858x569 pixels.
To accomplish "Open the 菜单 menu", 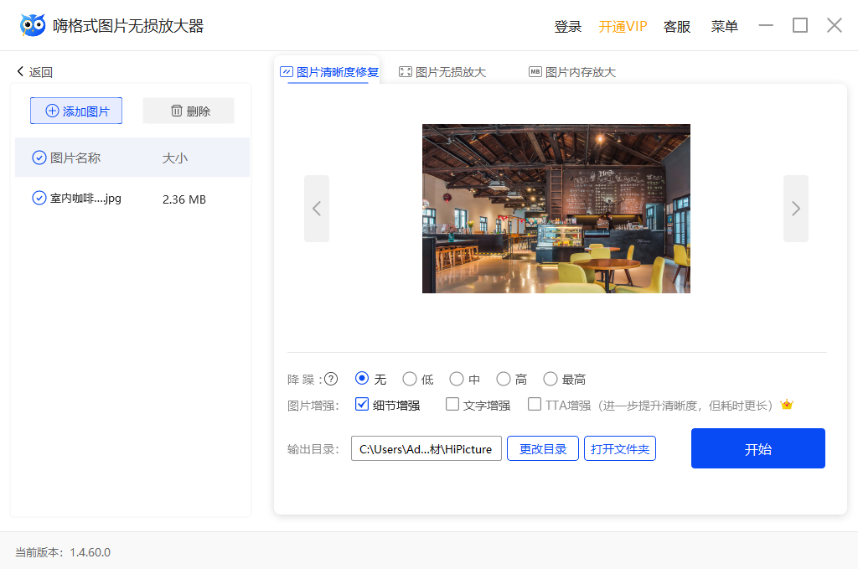I will click(724, 26).
